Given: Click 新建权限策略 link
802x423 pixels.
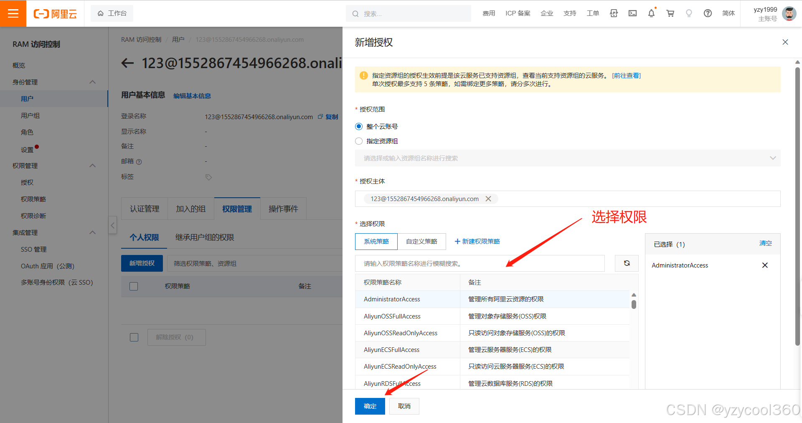Looking at the screenshot, I should (477, 242).
